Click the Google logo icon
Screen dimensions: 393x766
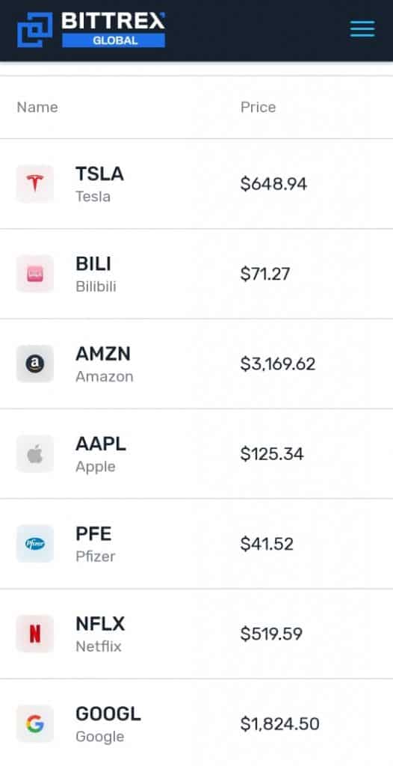35,723
